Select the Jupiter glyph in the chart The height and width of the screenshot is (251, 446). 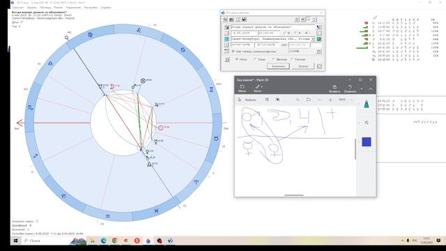pos(156,105)
